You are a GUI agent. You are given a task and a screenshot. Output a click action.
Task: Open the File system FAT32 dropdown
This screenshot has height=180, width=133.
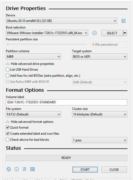33,114
